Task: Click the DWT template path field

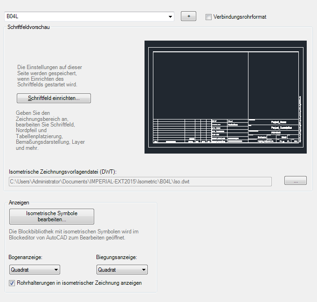Action: [140, 182]
